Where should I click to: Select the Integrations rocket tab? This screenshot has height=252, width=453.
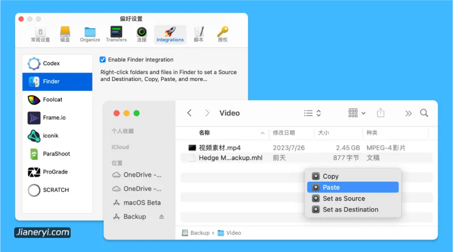(170, 34)
